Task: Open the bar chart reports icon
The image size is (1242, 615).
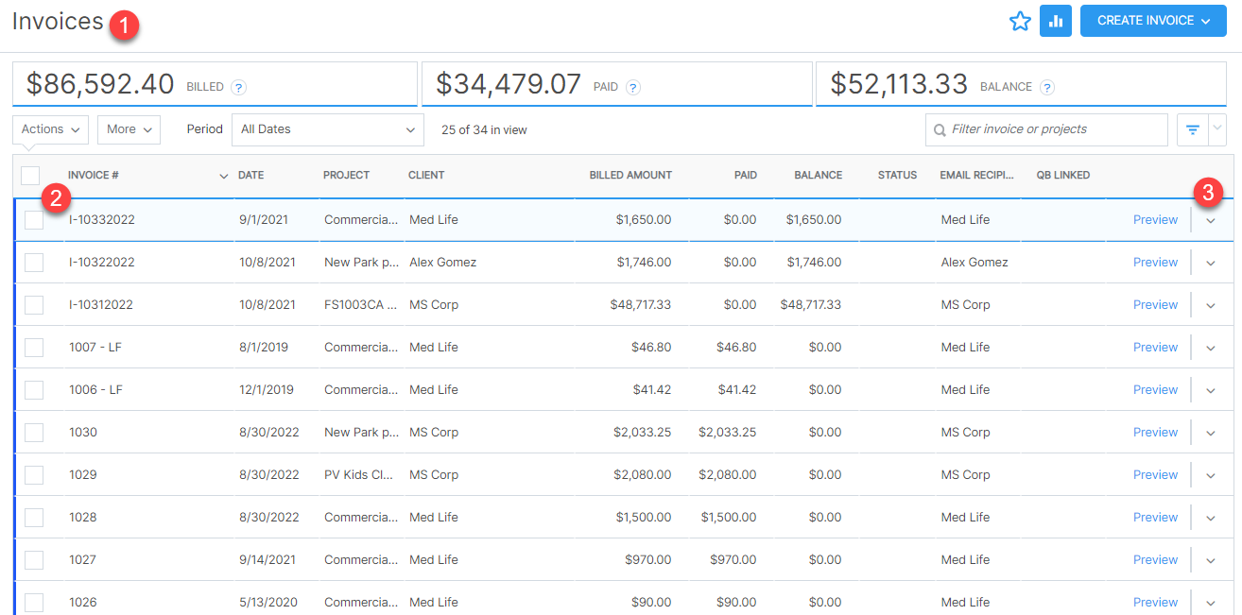Action: click(x=1056, y=20)
